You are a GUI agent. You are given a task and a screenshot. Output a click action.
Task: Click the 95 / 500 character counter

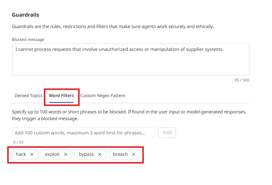242,80
